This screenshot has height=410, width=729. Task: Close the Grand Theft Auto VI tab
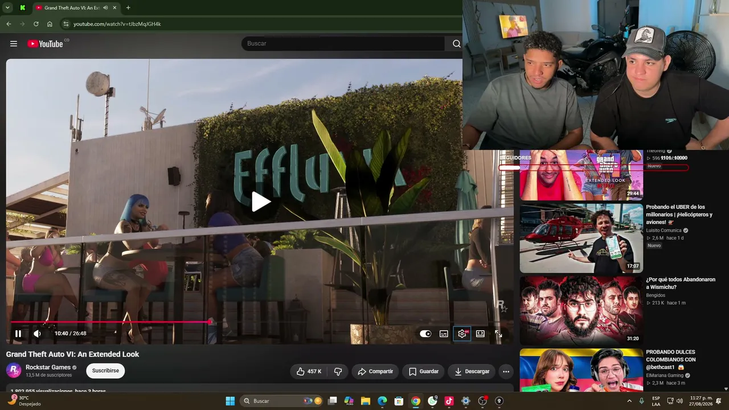(x=114, y=8)
